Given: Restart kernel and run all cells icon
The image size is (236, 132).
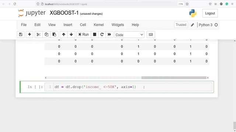Looking at the screenshot, I should click(x=110, y=34).
